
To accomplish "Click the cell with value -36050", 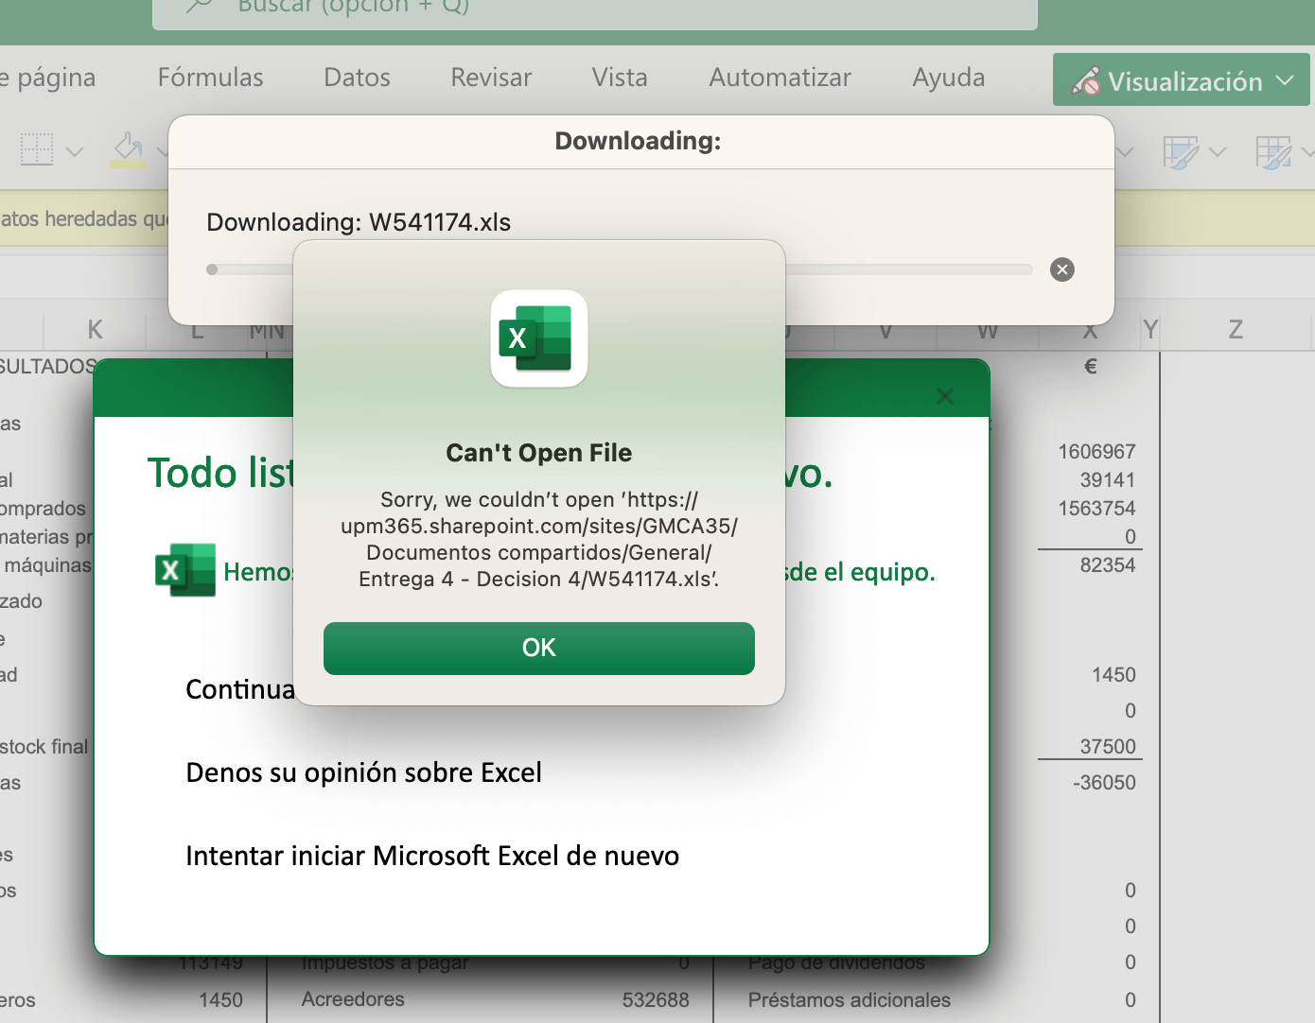I will tap(1104, 783).
